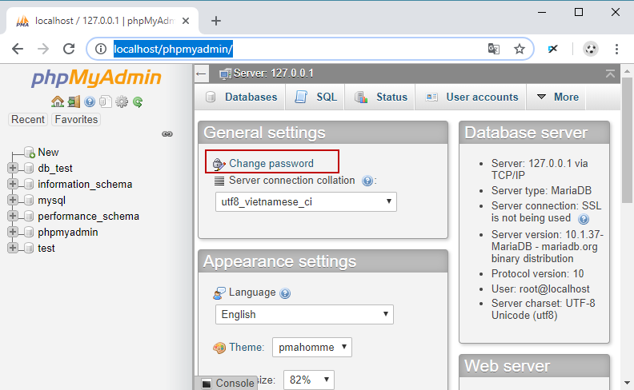Click the information_schema database icon
The width and height of the screenshot is (634, 390).
point(29,184)
